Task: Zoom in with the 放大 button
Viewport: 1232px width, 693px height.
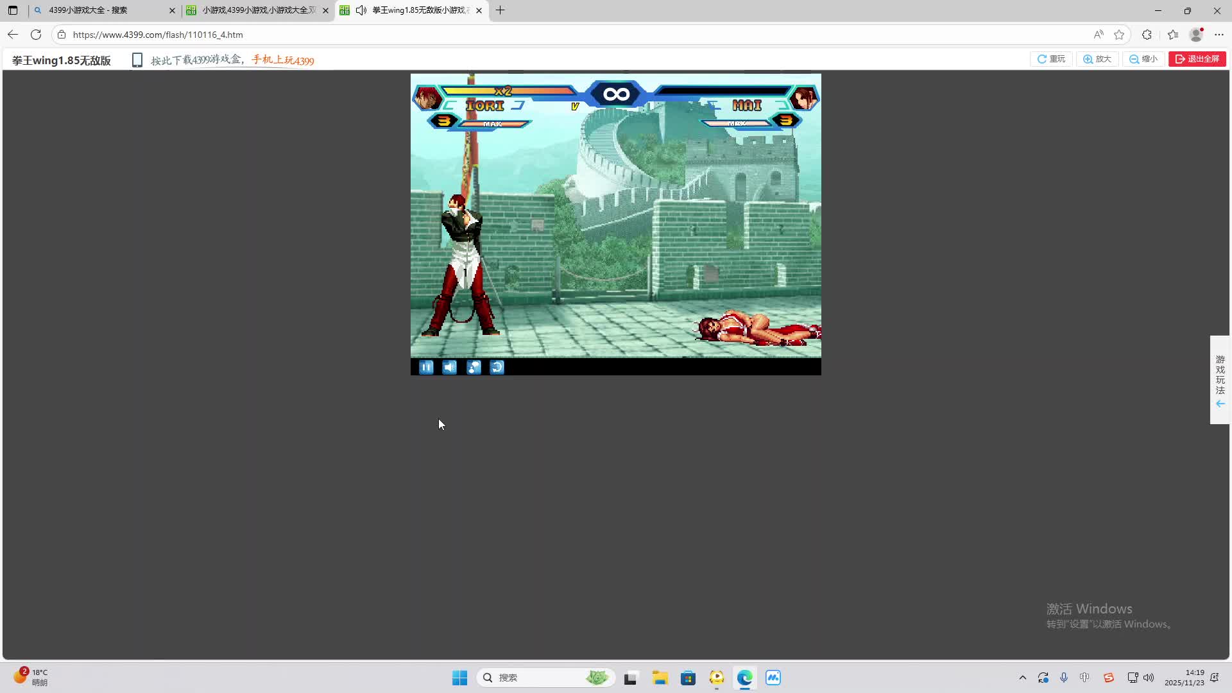Action: (1097, 59)
